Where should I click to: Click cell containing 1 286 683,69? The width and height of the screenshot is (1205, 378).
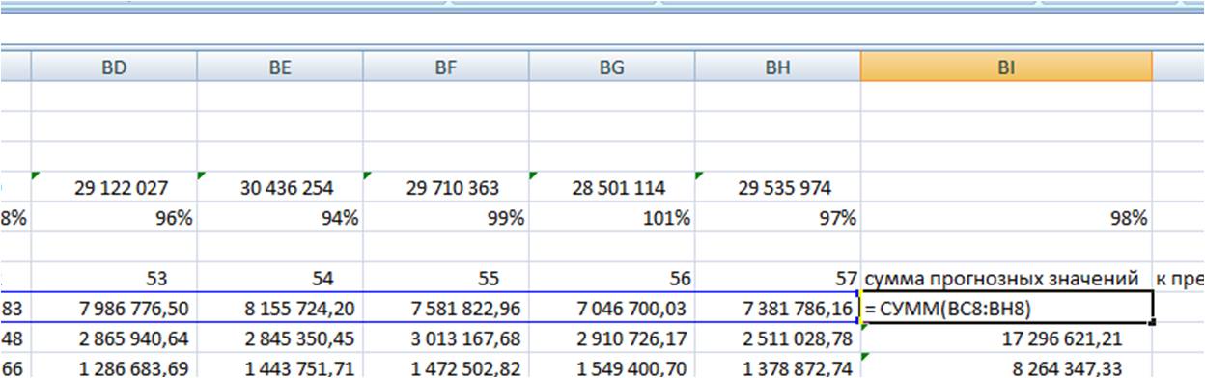click(115, 365)
